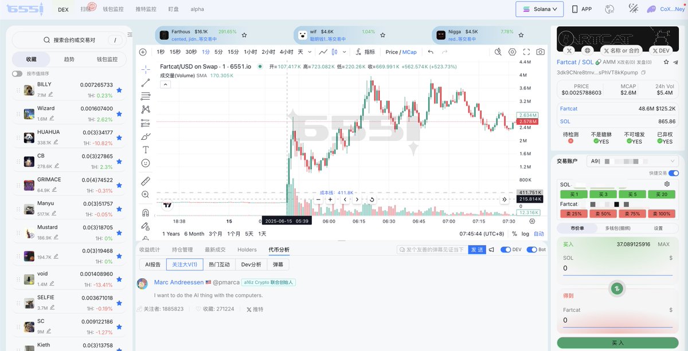This screenshot has height=351, width=688.
Task: Collapse the left watchlist sidebar
Action: click(x=130, y=36)
